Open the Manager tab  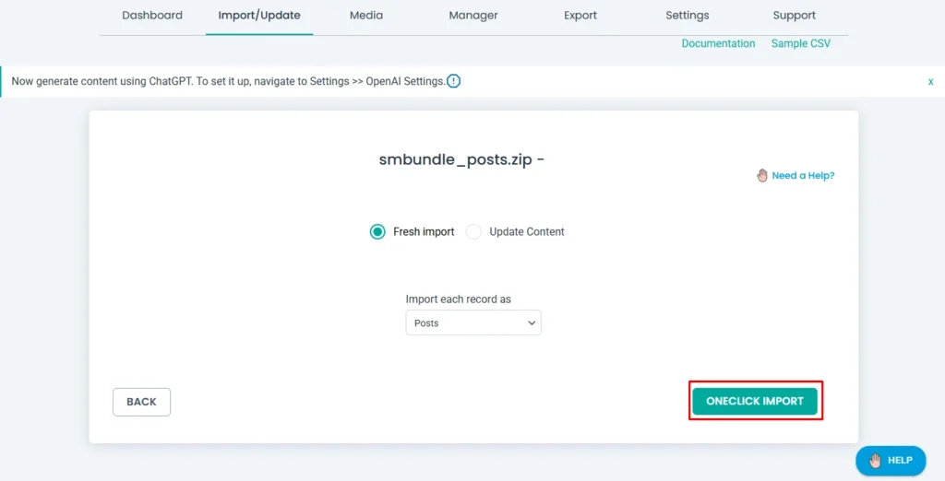click(x=473, y=16)
